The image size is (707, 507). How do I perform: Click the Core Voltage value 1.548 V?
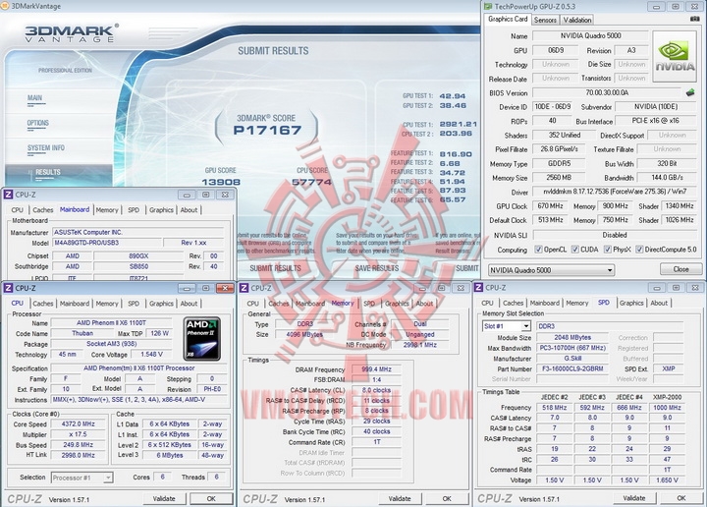click(151, 355)
